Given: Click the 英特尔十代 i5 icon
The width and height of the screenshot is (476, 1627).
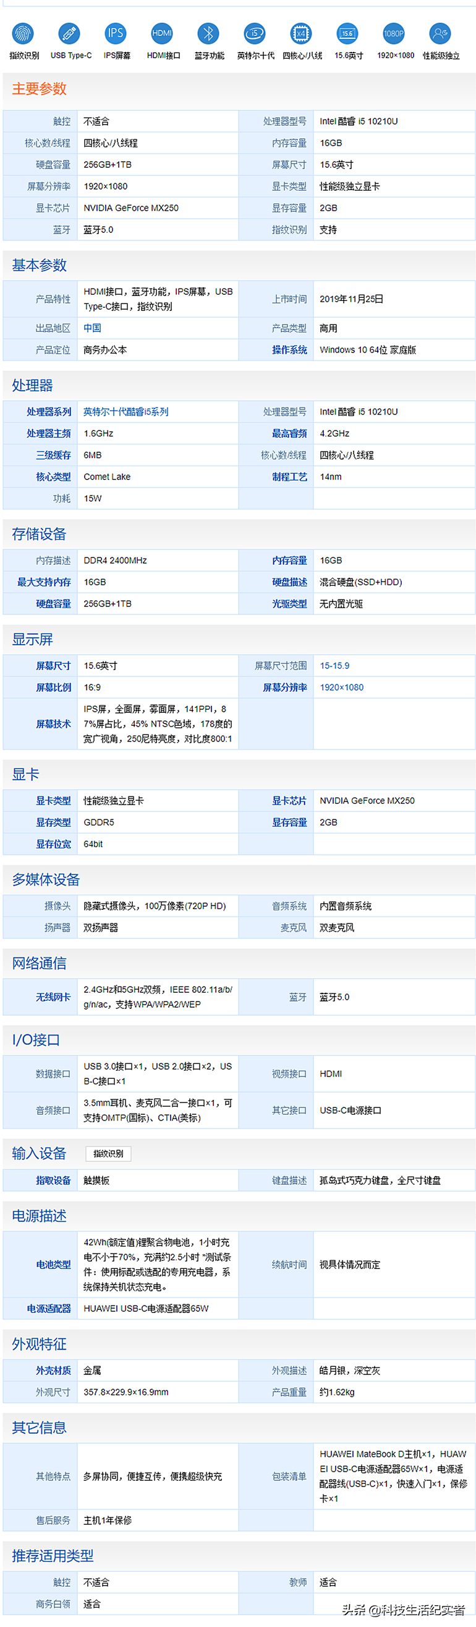Looking at the screenshot, I should (x=255, y=33).
